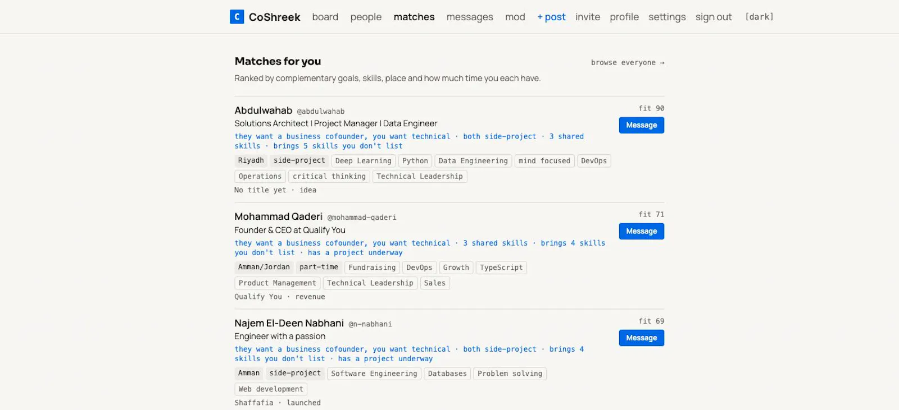Image resolution: width=899 pixels, height=410 pixels.
Task: Click the @n-nabhani handle
Action: point(370,324)
